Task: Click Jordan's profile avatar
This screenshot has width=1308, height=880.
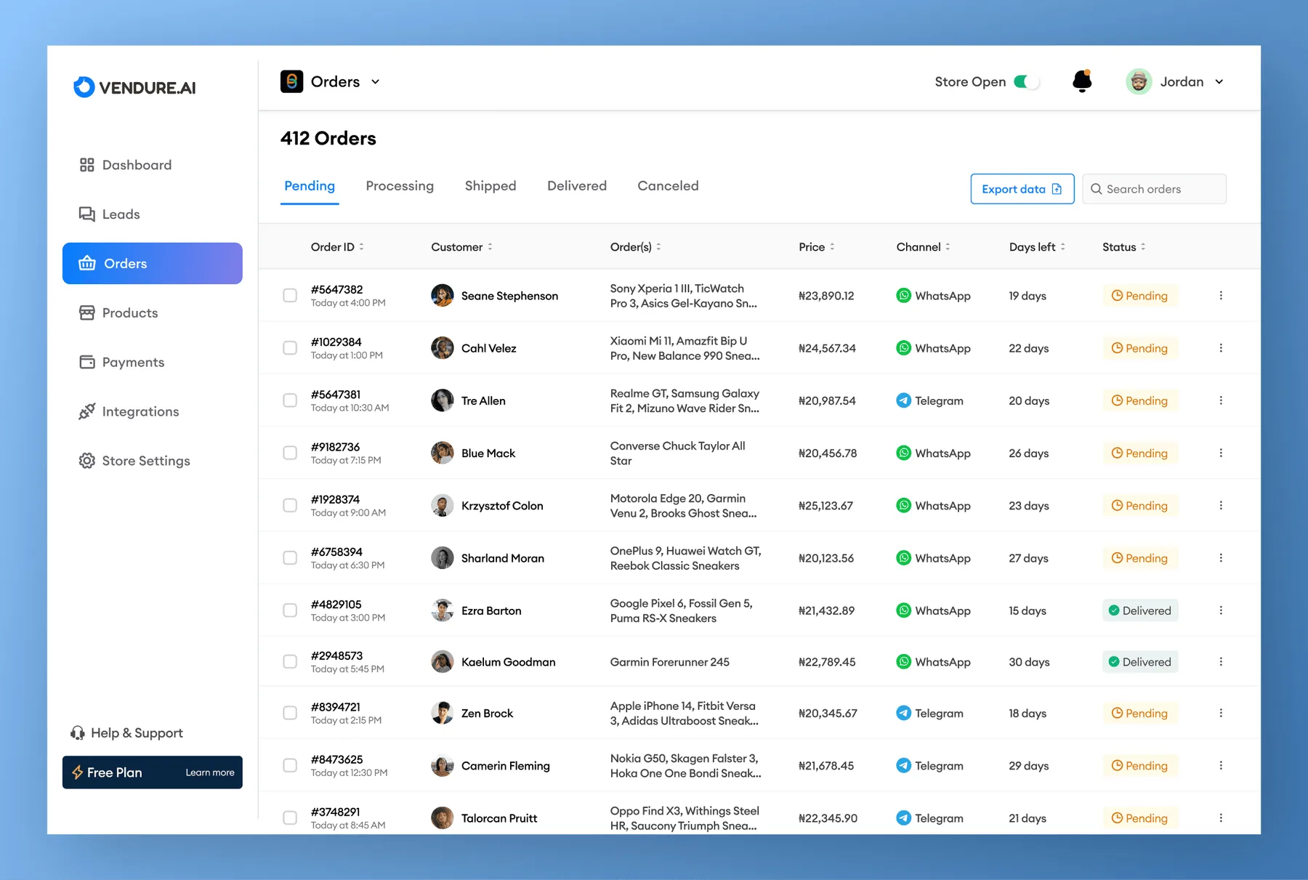Action: tap(1139, 81)
